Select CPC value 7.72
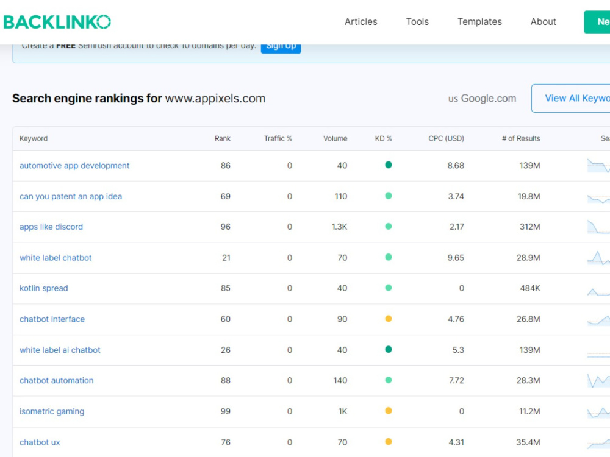The width and height of the screenshot is (610, 457). (x=456, y=380)
